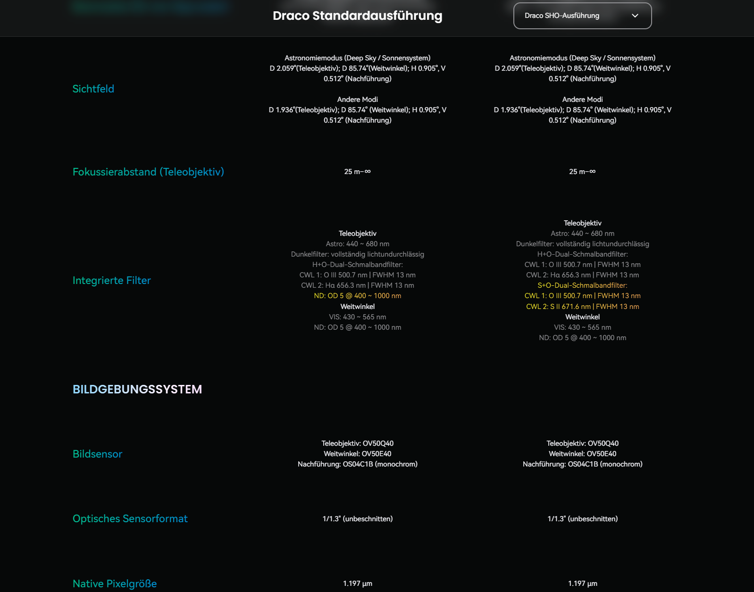
Task: Select Astronomiemodus heading in the SHO-Ausführung column
Action: click(x=583, y=58)
